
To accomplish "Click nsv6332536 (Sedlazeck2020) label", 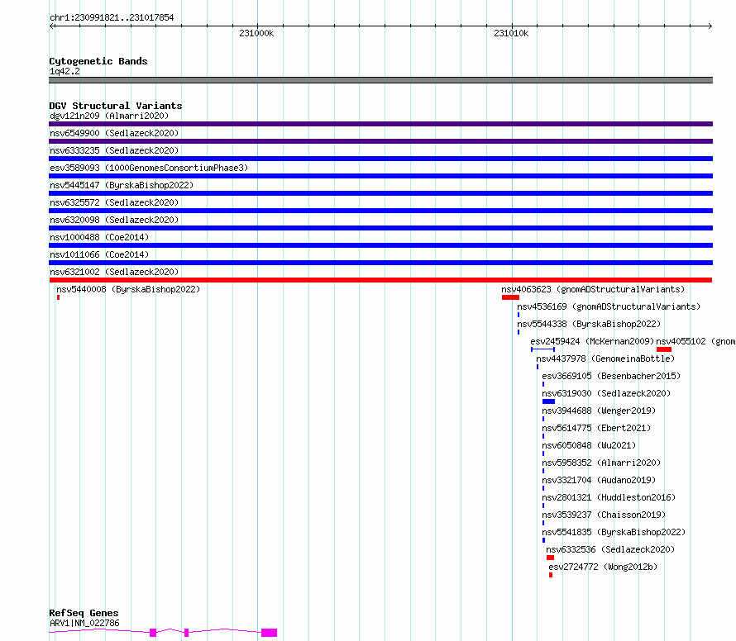I will [610, 549].
